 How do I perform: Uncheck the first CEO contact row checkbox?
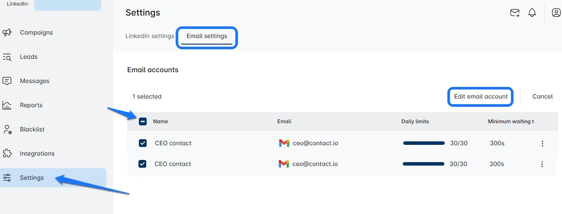coord(143,143)
